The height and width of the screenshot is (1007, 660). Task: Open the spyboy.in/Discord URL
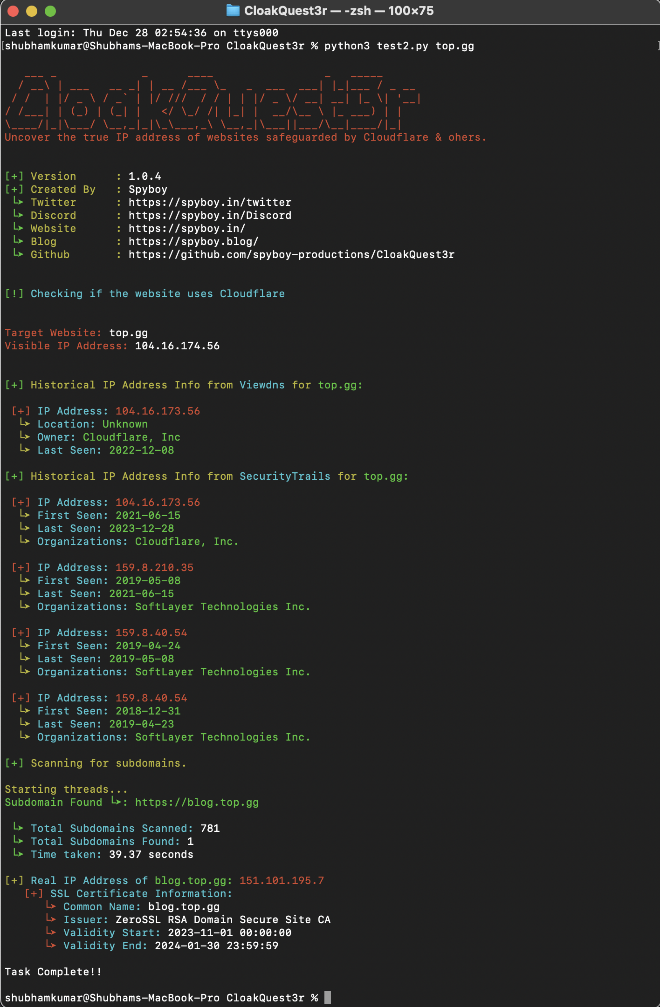pyautogui.click(x=210, y=215)
